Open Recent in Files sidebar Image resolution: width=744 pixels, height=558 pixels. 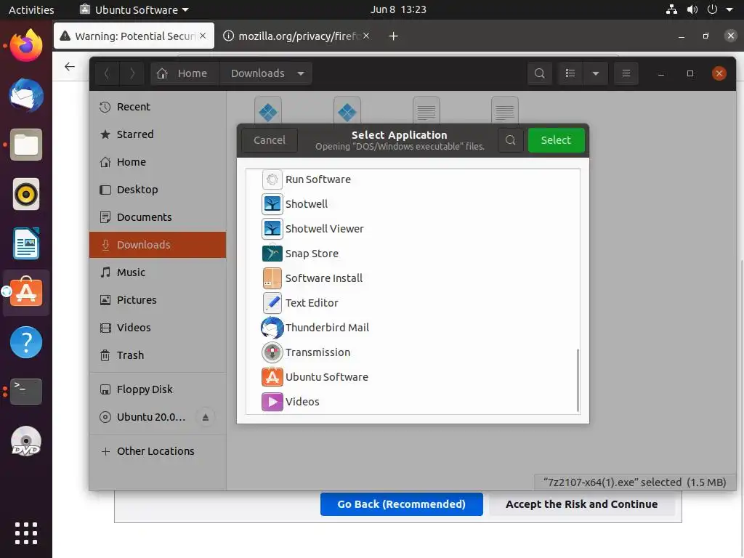point(158,107)
